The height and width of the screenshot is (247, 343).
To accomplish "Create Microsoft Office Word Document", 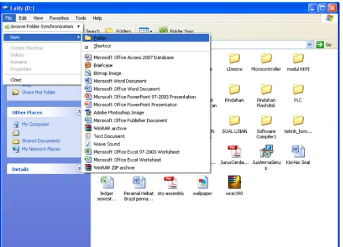I will pos(146,89).
